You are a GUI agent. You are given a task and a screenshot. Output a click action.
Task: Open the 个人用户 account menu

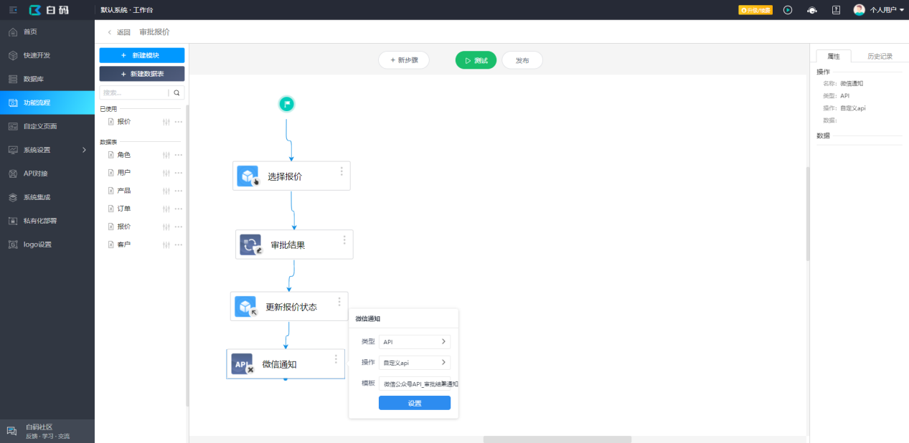878,10
